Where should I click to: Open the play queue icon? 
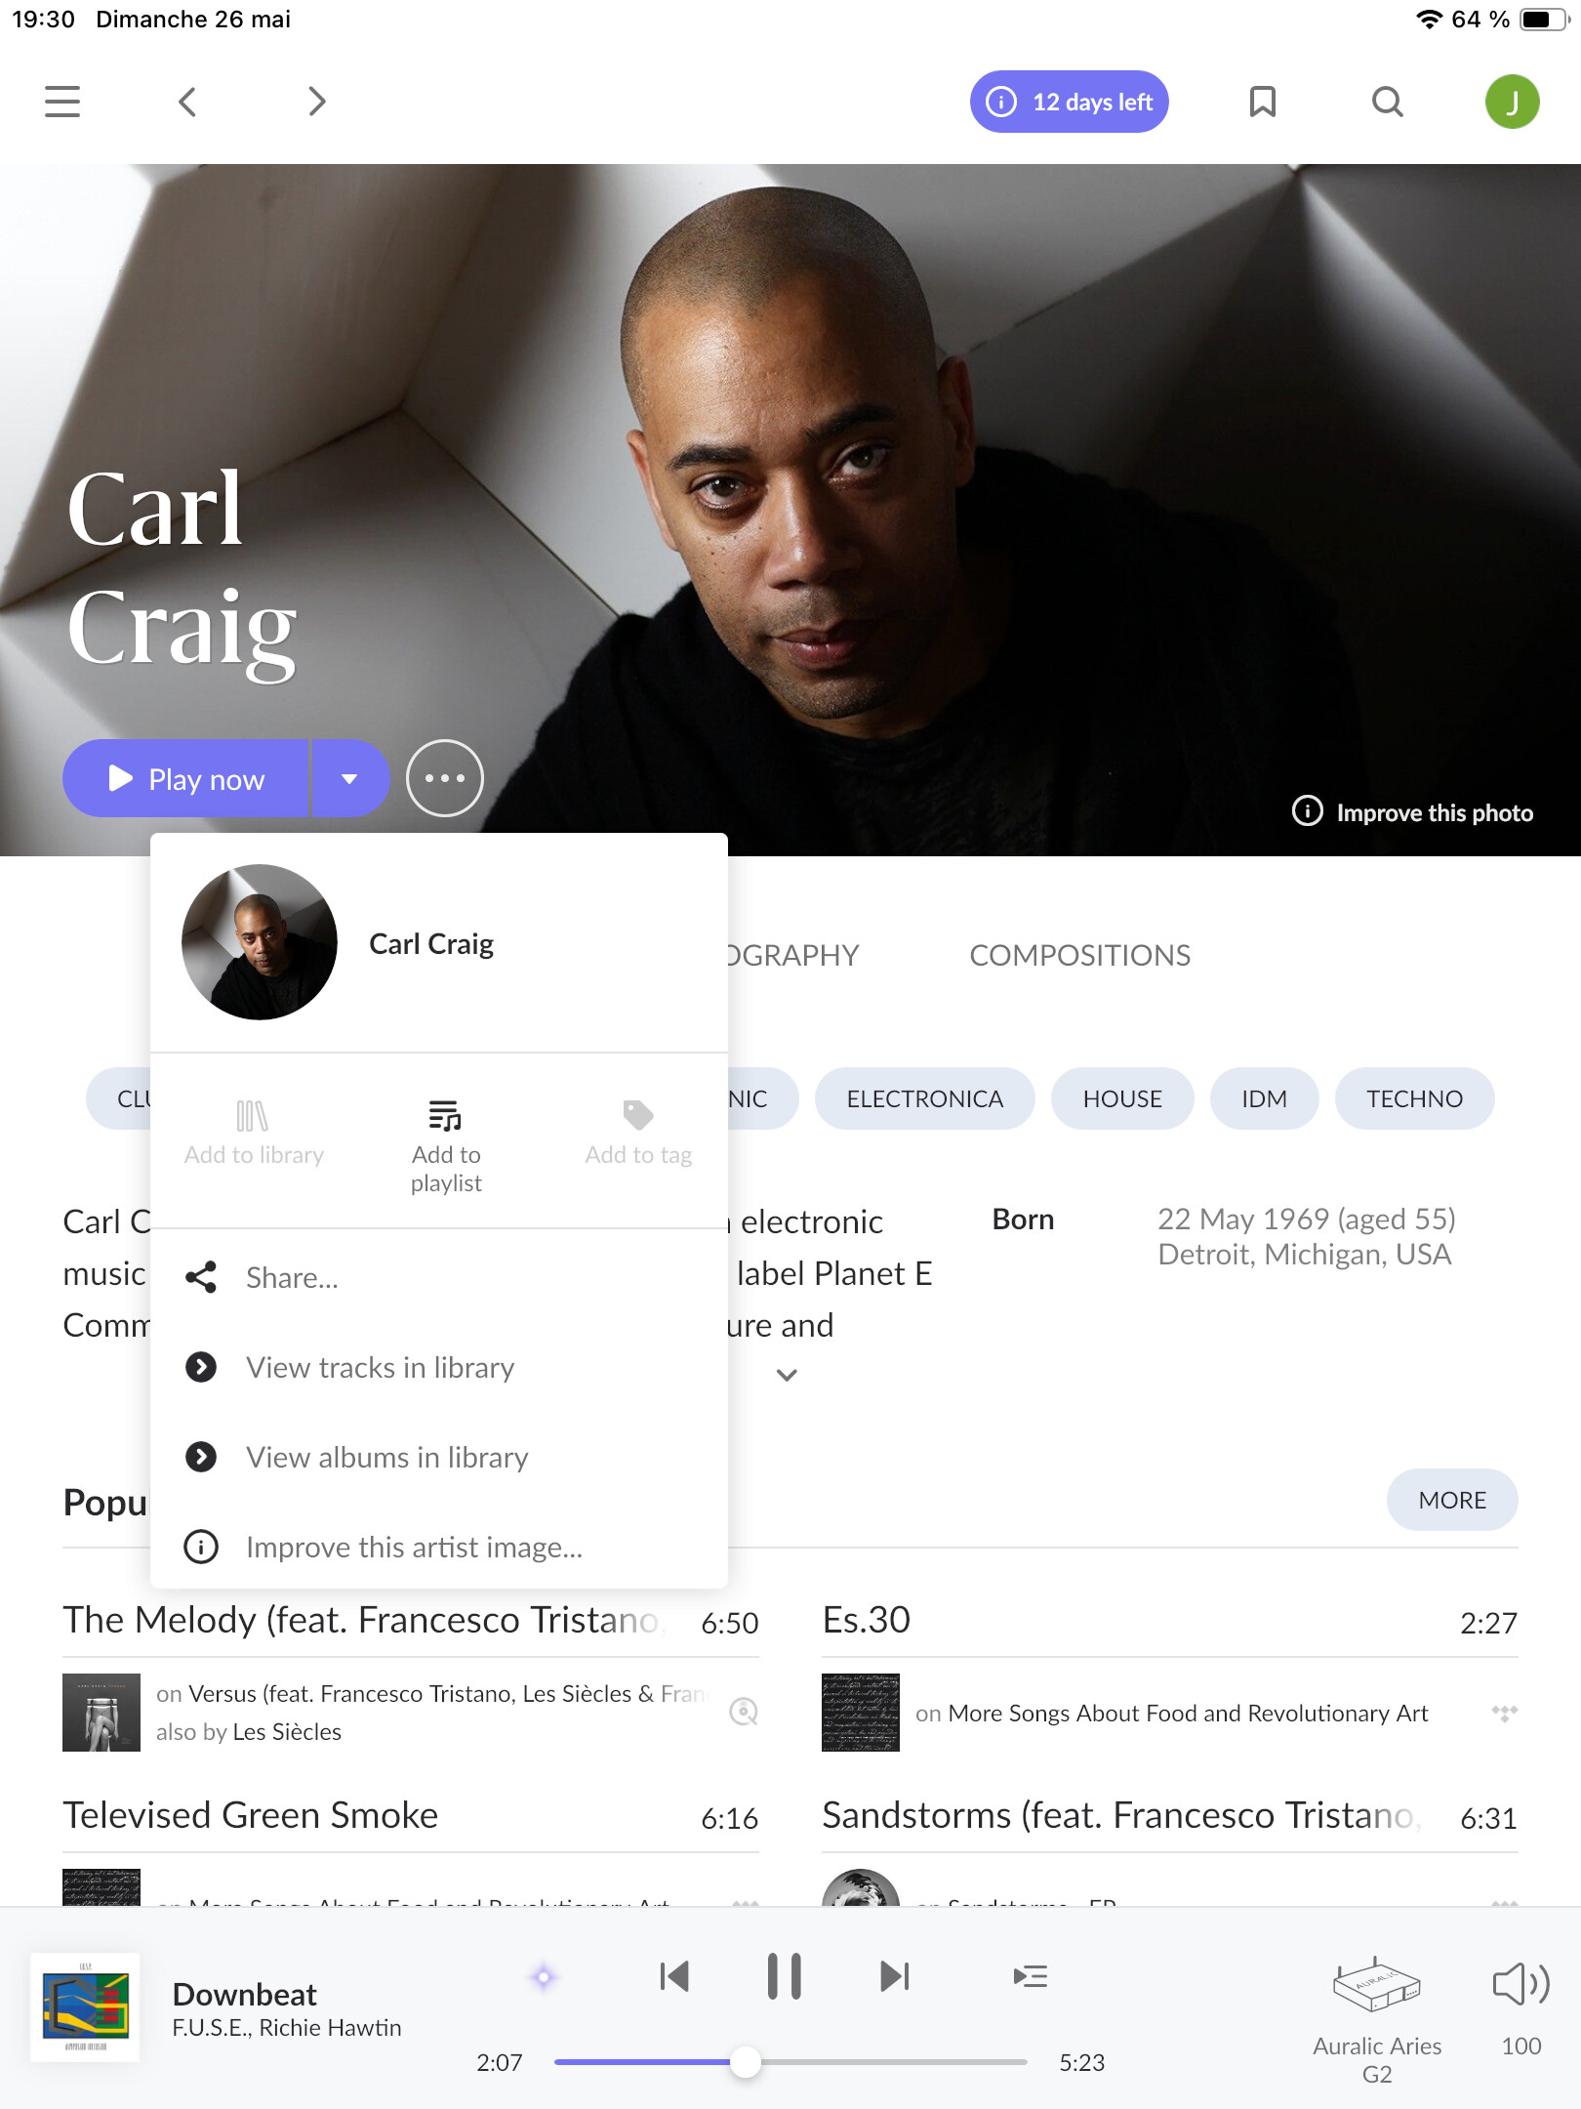pos(1031,1976)
